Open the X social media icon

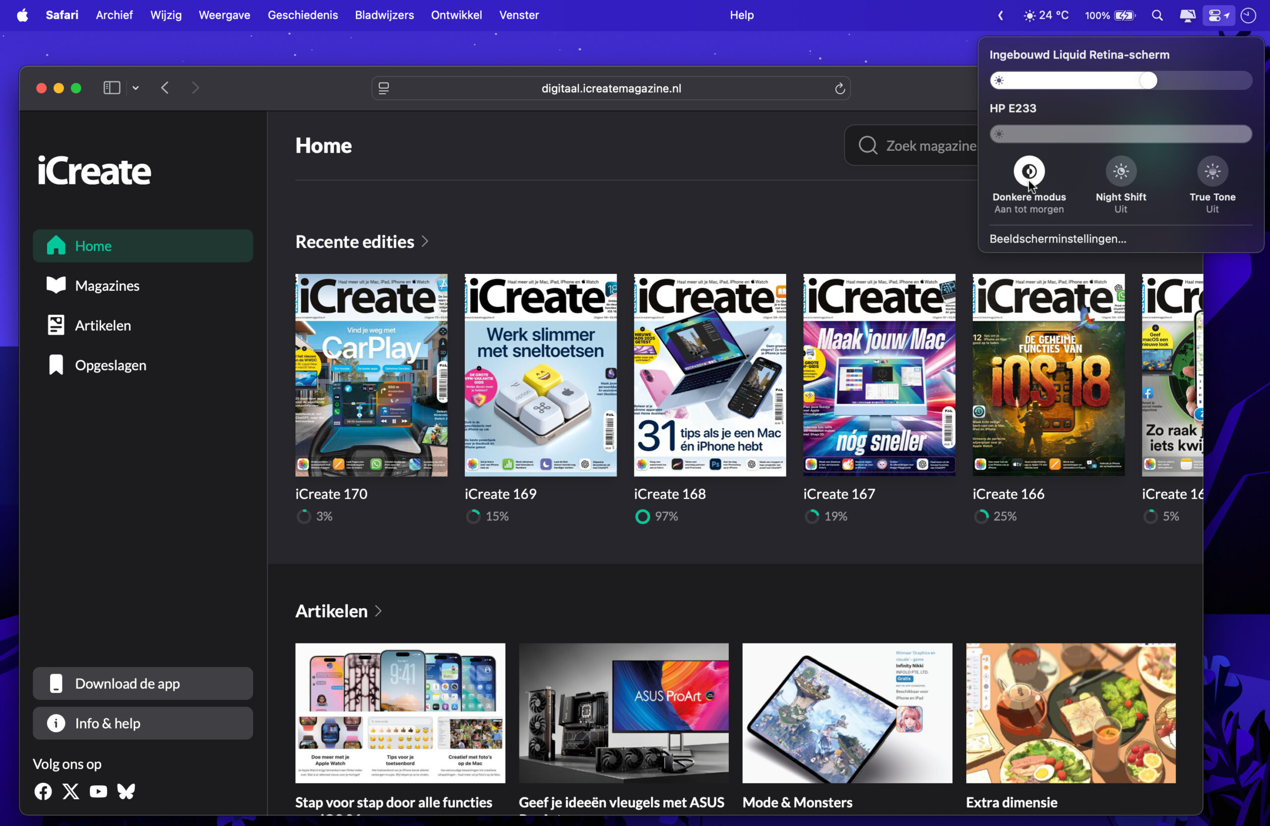coord(70,791)
